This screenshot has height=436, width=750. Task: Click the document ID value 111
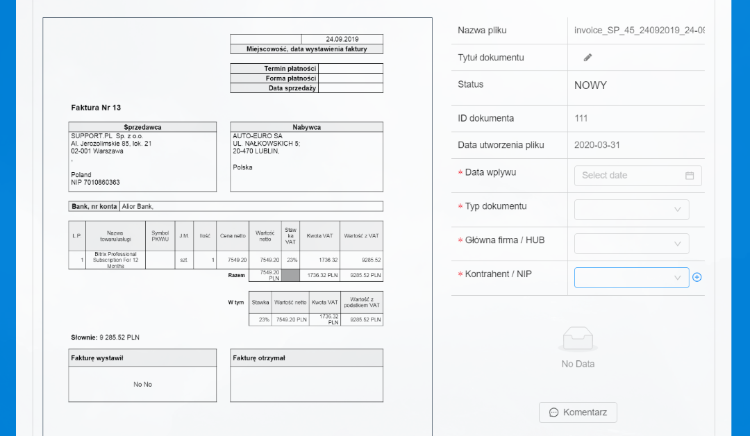(x=581, y=118)
